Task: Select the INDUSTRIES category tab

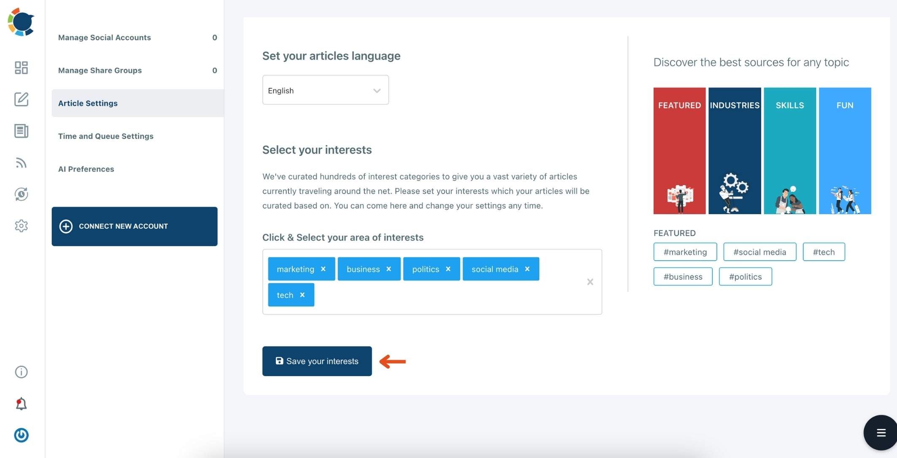Action: pyautogui.click(x=735, y=151)
